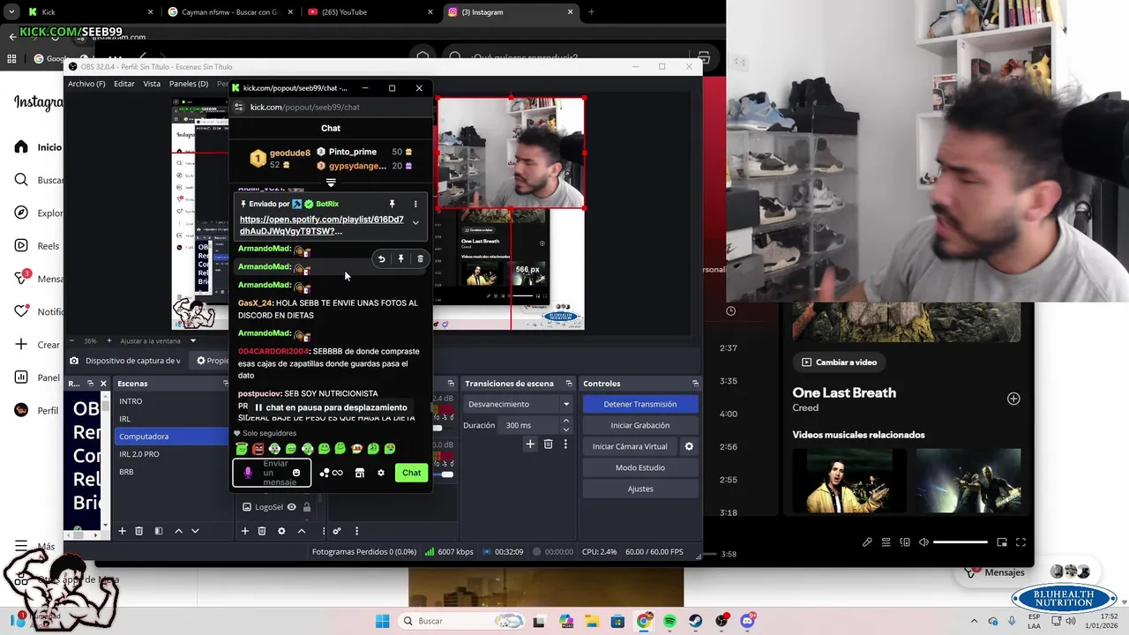Delete the hovered chat message with the trash icon

point(420,258)
